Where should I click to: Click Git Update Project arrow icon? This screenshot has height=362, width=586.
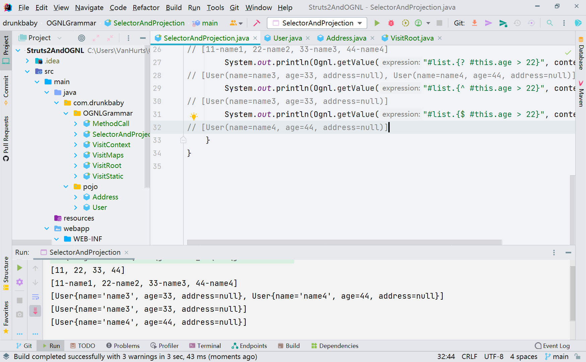click(x=474, y=23)
